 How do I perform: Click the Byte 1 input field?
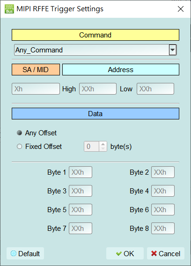click(x=81, y=172)
